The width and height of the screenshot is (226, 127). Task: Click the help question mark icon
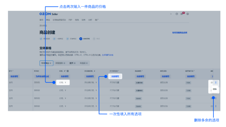[x=187, y=14]
